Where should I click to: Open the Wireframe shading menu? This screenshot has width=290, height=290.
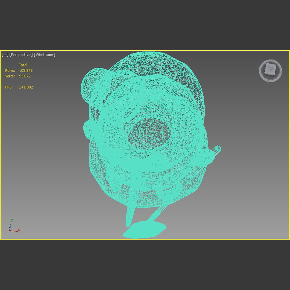pos(44,55)
